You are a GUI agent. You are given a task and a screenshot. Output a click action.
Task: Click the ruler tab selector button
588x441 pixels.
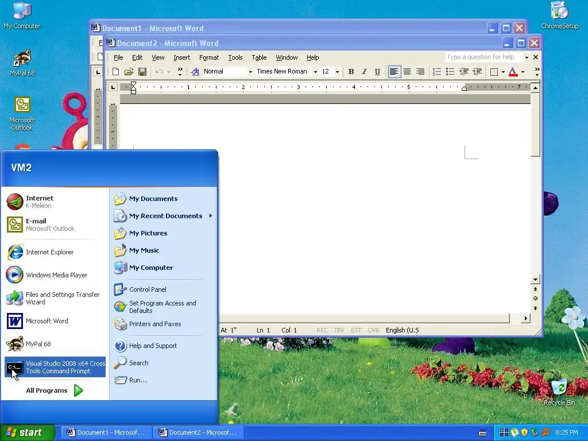[113, 87]
